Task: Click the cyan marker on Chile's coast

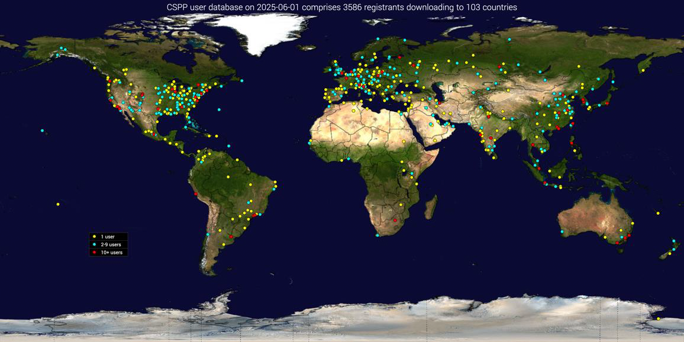Action: click(x=208, y=234)
